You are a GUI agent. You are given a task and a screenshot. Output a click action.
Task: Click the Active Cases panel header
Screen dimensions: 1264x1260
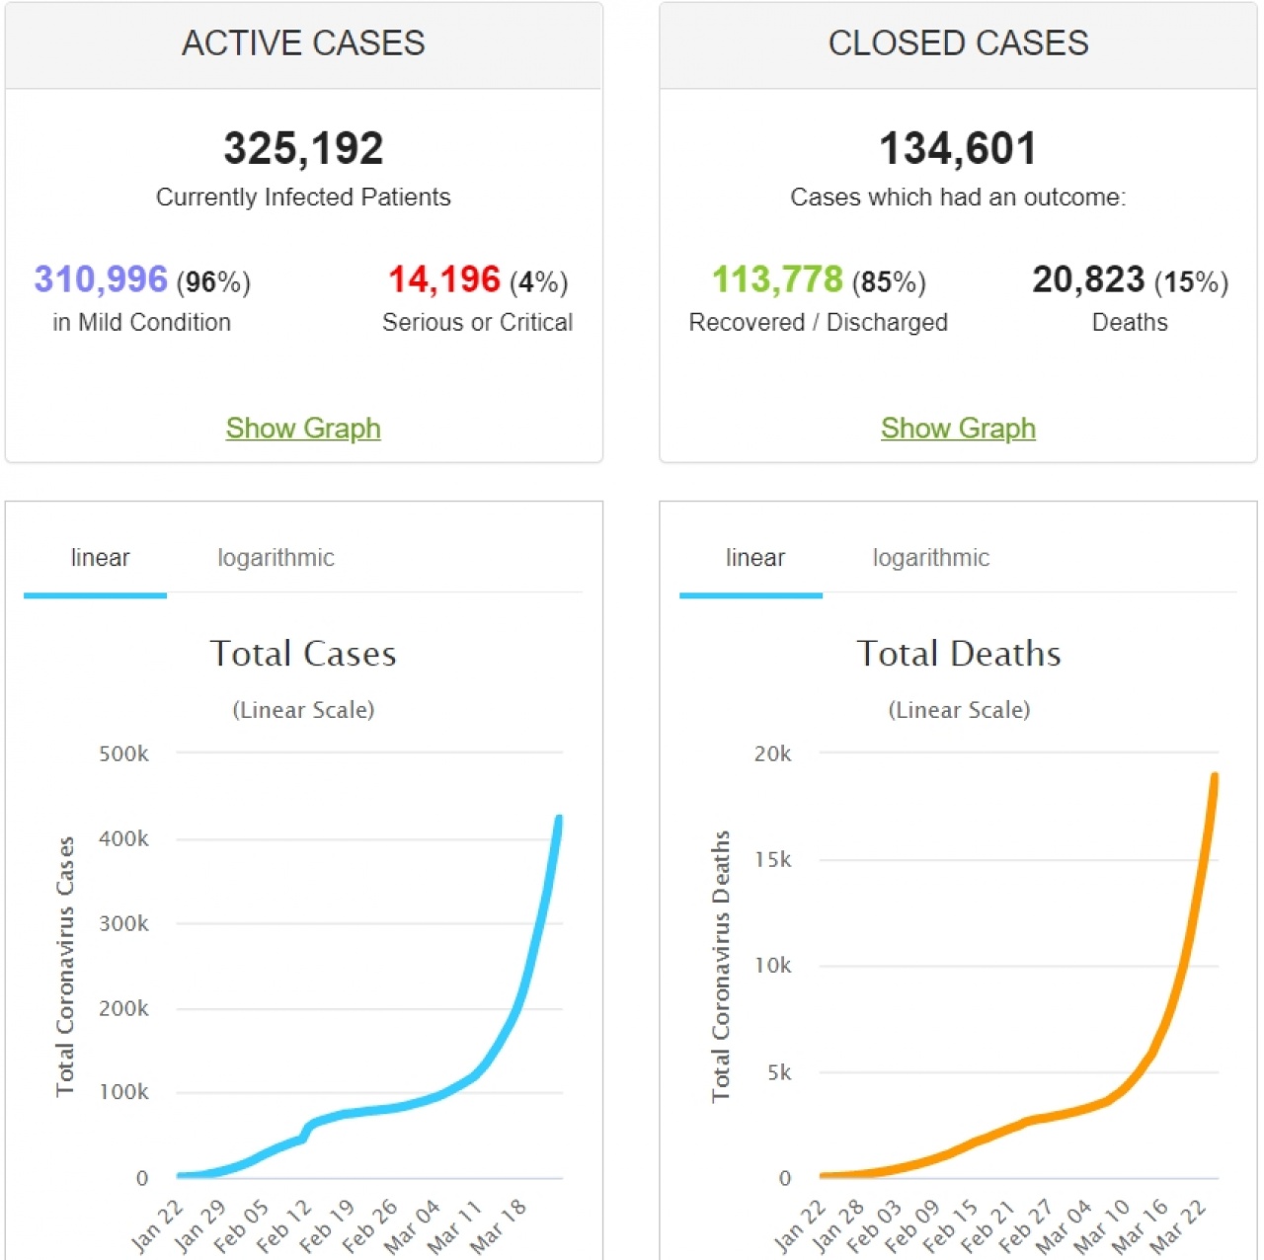pos(303,43)
